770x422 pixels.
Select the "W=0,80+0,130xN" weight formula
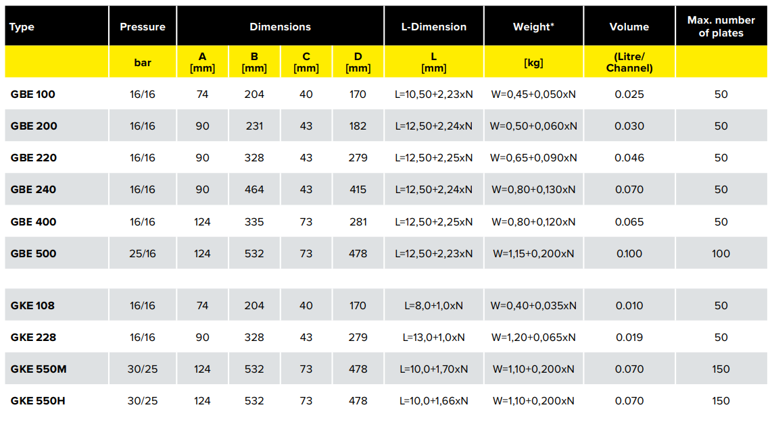click(533, 190)
